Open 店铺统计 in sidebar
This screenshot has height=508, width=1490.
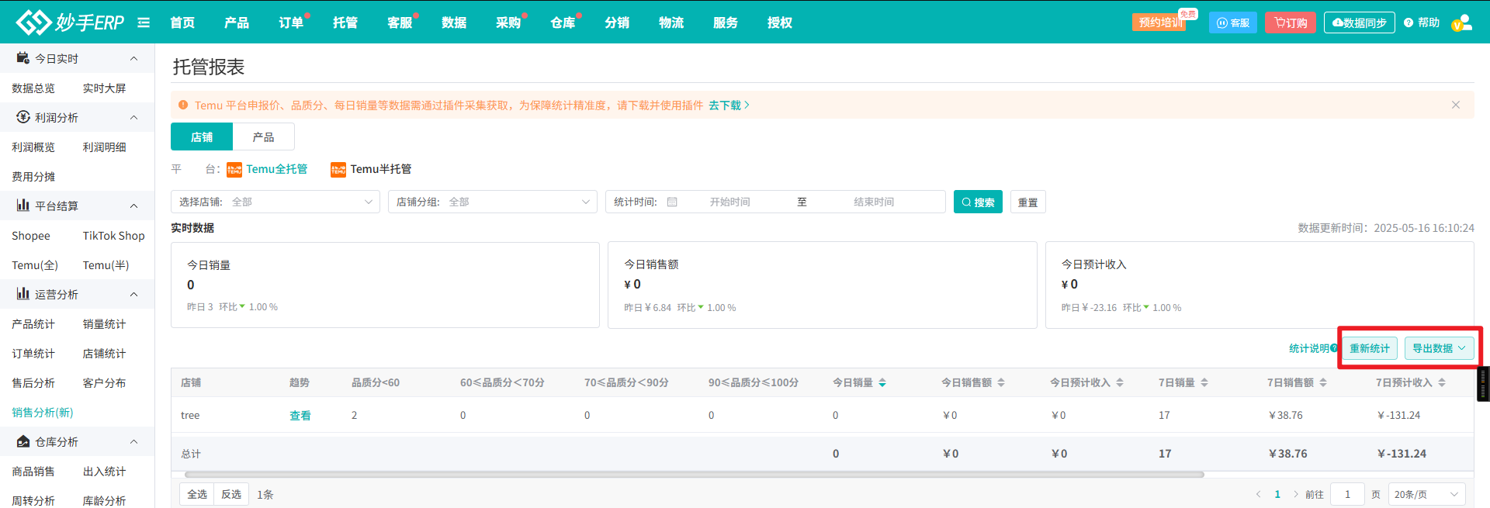(x=104, y=353)
